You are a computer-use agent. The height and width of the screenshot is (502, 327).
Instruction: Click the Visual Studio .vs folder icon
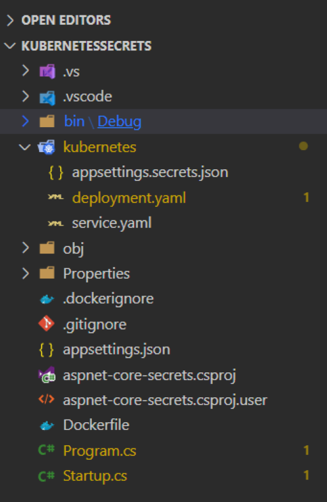click(x=47, y=71)
